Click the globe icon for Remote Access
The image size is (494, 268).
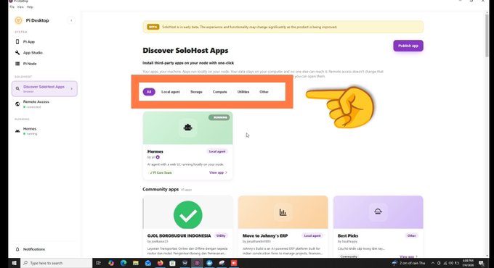[x=17, y=104]
